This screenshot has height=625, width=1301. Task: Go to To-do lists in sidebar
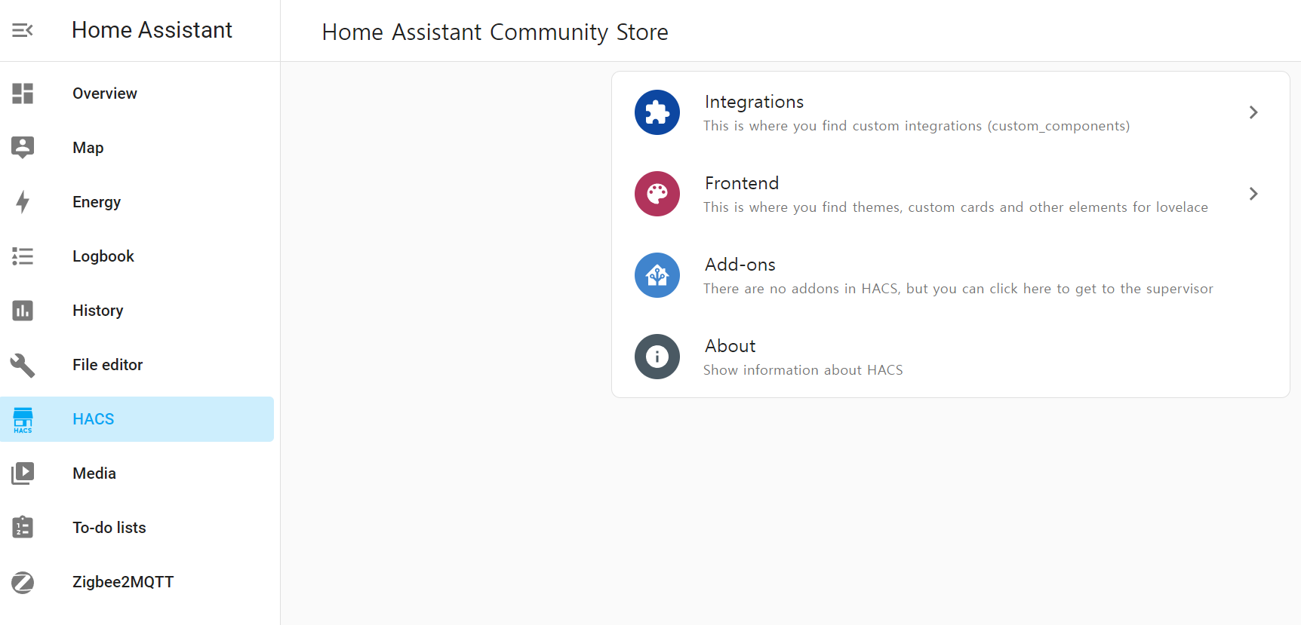pyautogui.click(x=109, y=528)
